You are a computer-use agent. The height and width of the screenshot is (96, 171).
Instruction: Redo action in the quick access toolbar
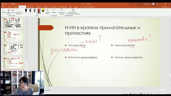(9, 4)
